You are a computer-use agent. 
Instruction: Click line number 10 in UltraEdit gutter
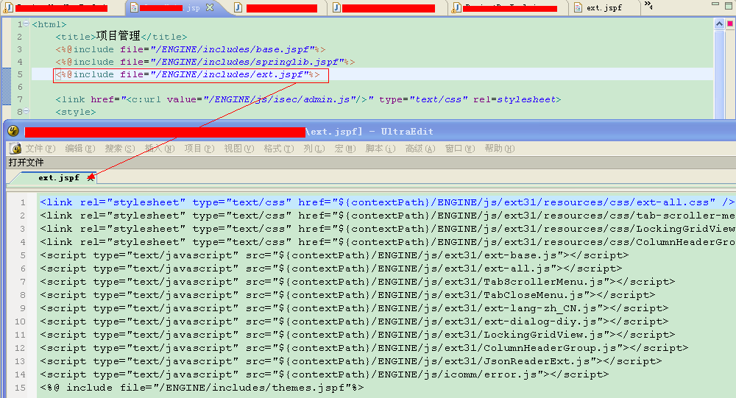tap(20, 321)
